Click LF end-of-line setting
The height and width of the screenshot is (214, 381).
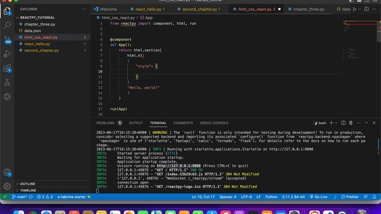point(258,197)
